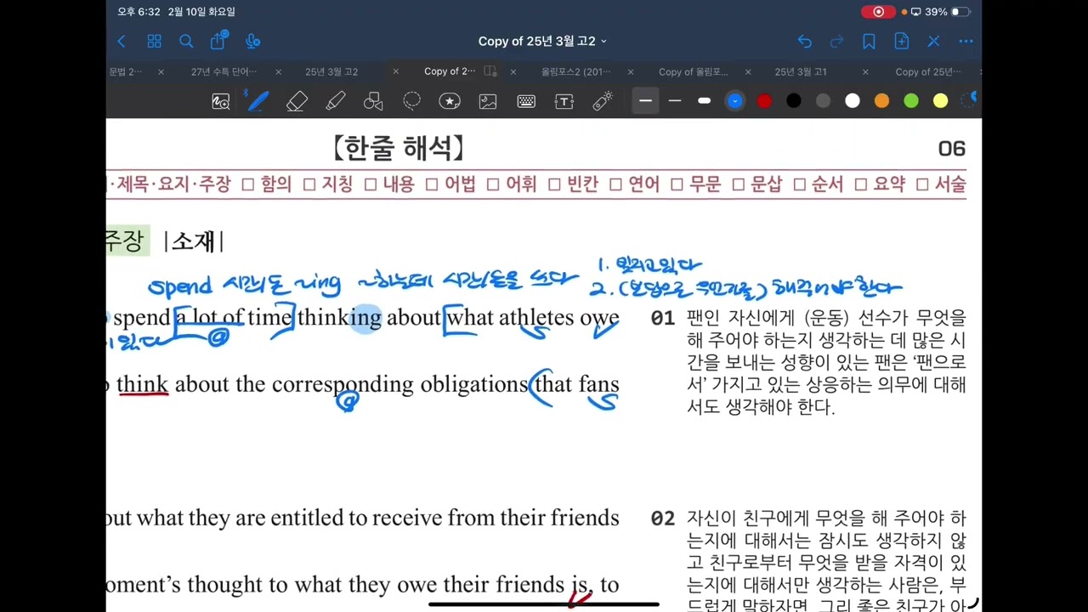
Task: Pick the red pen color
Action: tap(764, 101)
